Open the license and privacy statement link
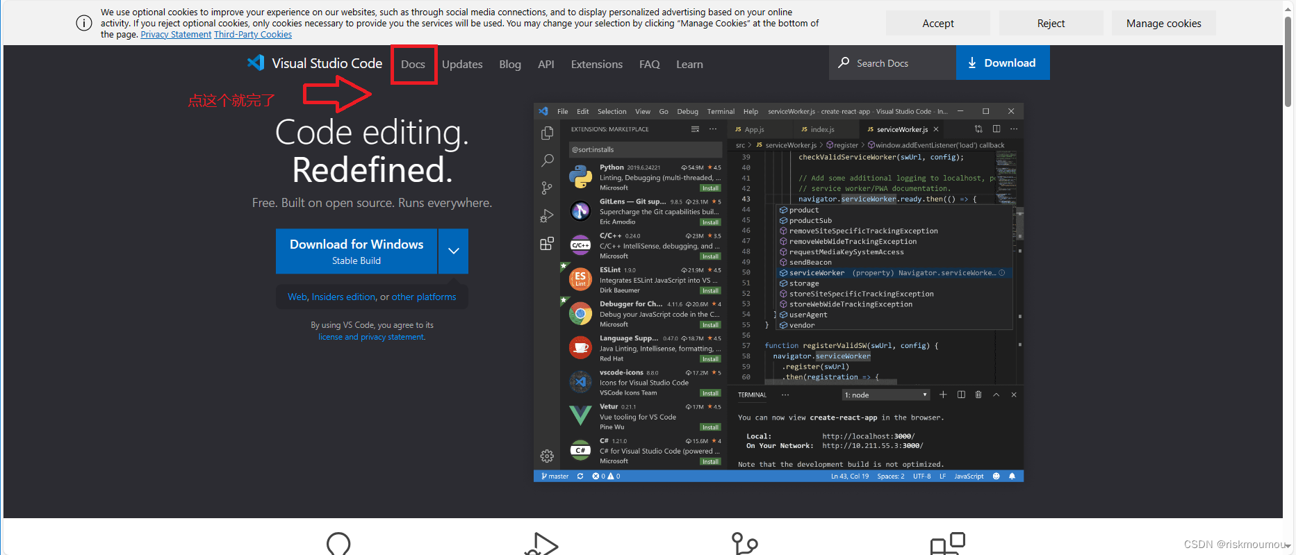This screenshot has width=1296, height=555. [372, 337]
